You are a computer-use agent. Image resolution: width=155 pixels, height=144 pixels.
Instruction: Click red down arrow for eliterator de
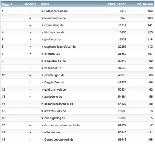tap(30, 132)
